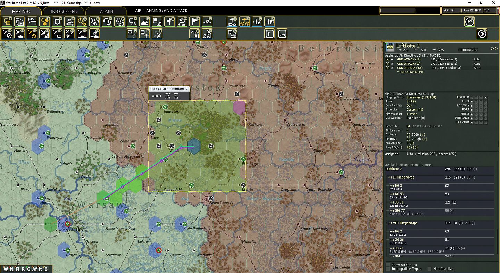Screen dimensions: 500x273
Task: Select schedule day D3
Action: click(419, 126)
